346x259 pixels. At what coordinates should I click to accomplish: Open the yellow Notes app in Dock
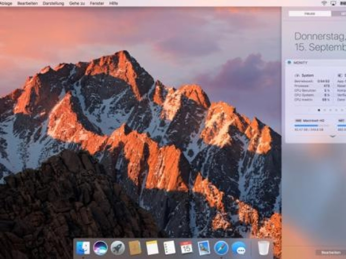[152, 248]
